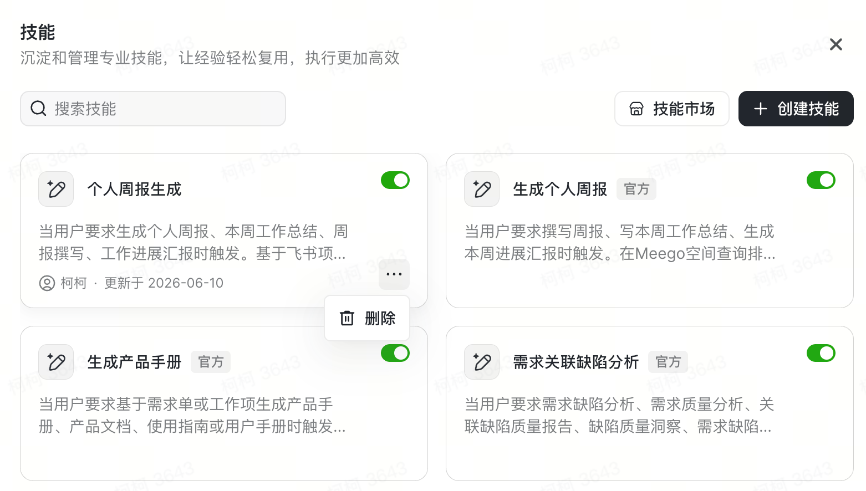Click the user avatar icon beside 柯柯
This screenshot has height=491, width=866.
(47, 283)
